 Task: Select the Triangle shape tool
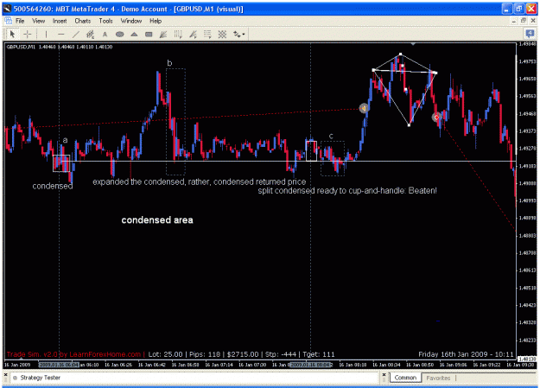134,34
